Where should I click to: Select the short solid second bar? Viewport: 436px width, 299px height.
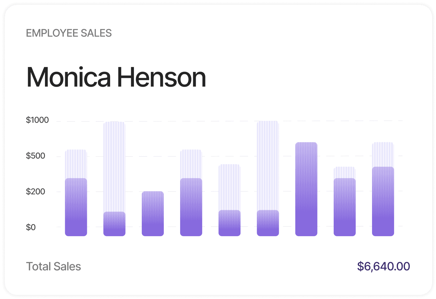[114, 224]
